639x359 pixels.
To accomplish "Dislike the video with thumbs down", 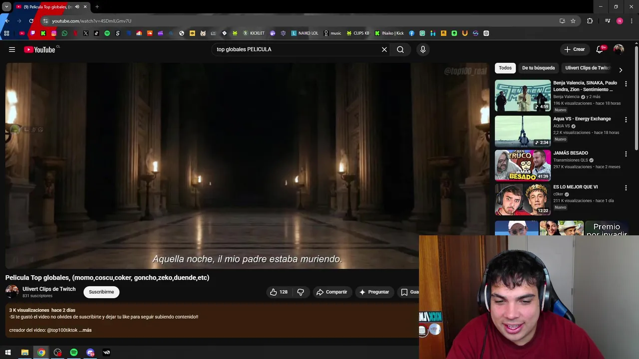I will pyautogui.click(x=301, y=292).
